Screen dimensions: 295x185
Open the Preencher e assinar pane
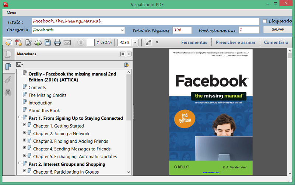coord(236,42)
